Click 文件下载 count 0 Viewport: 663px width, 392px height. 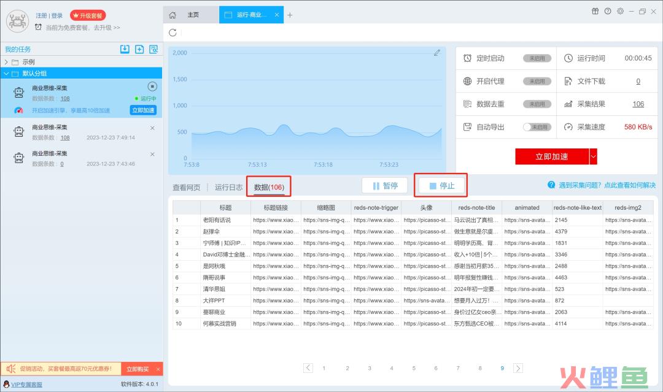tap(638, 81)
